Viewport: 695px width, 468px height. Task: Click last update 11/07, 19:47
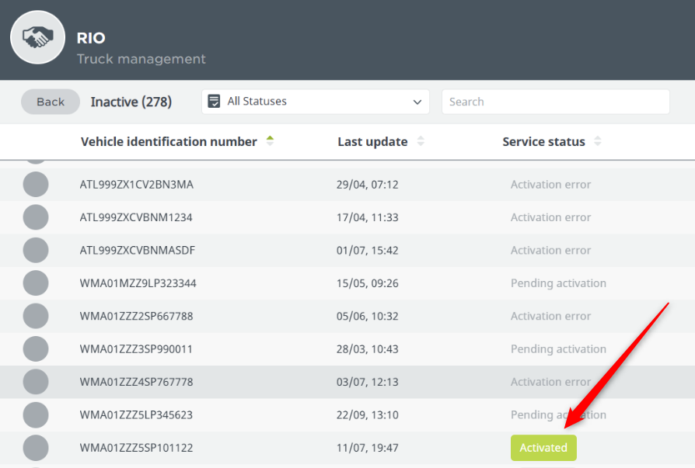click(x=368, y=448)
